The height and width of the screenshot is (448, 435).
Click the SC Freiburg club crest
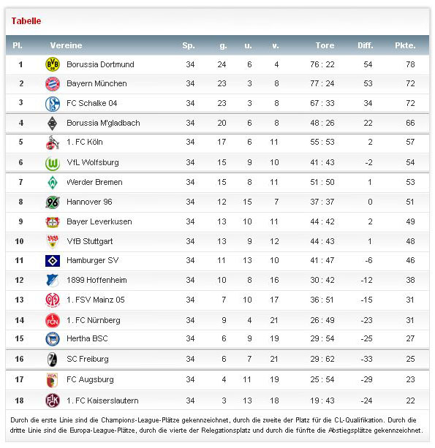53,359
